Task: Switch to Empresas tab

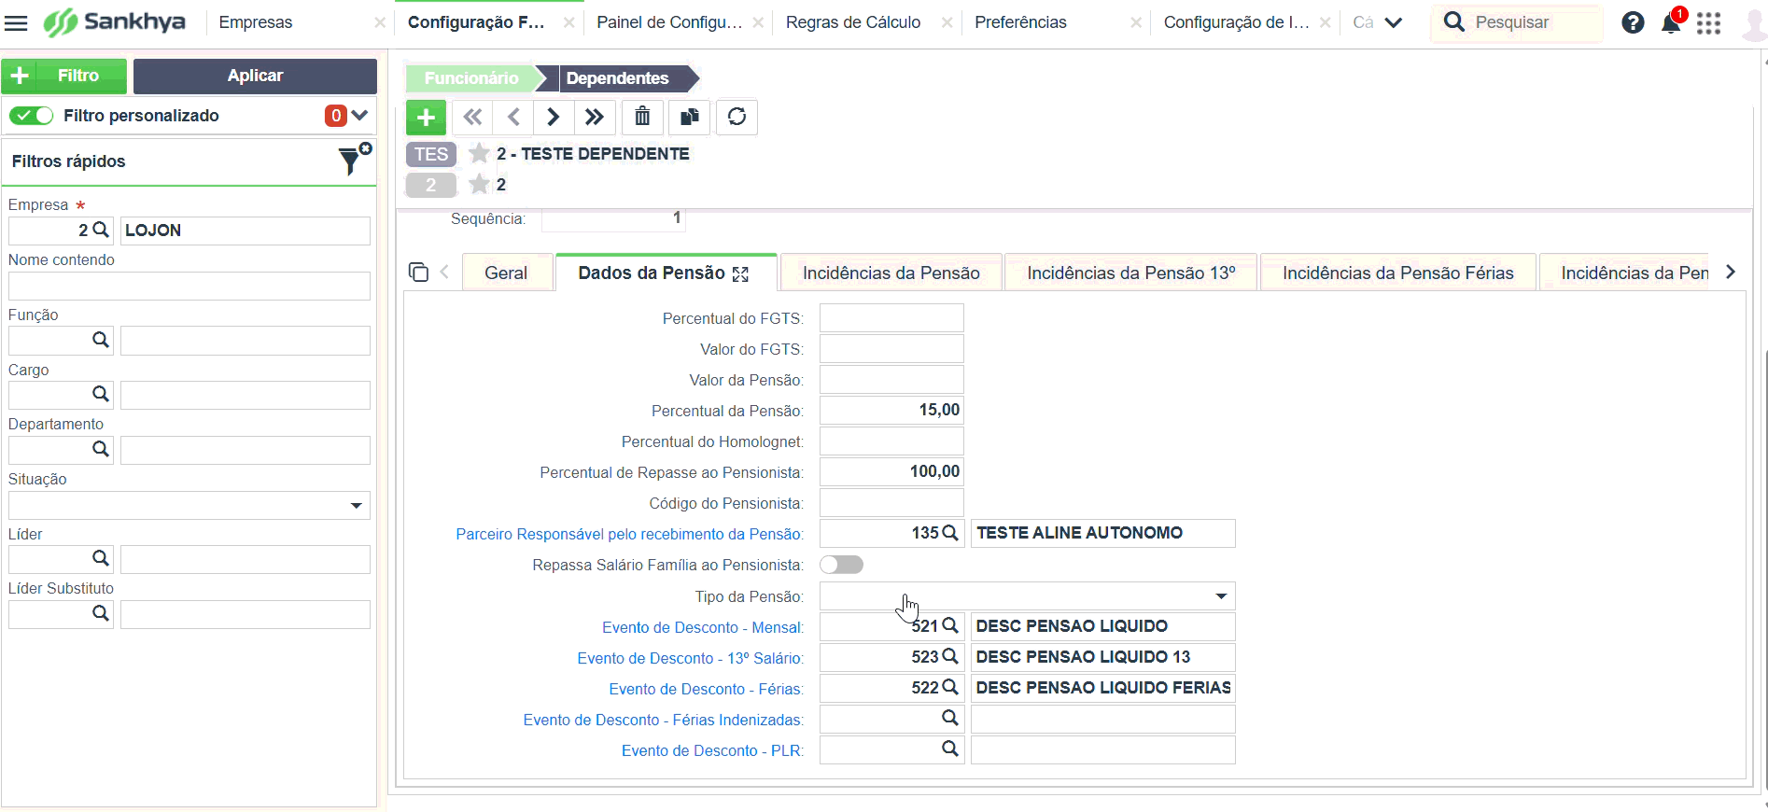Action: coord(256,22)
